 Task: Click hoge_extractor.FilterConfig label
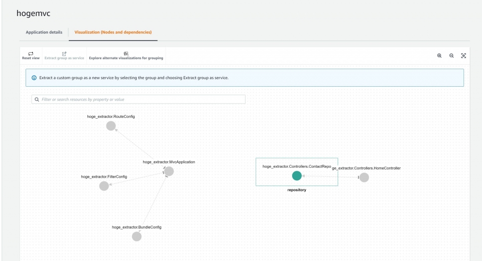coord(104,177)
